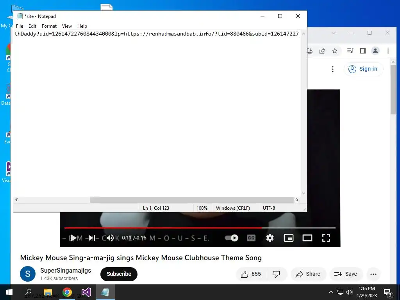The width and height of the screenshot is (400, 300).
Task: Open Visual Studio from the taskbar
Action: (86, 292)
